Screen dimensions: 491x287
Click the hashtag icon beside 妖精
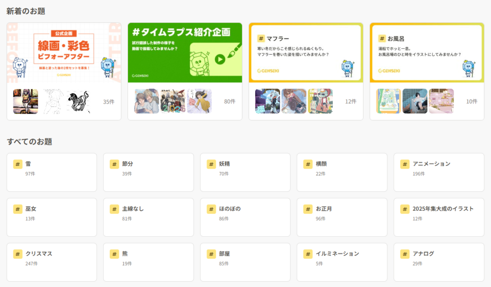coord(211,164)
